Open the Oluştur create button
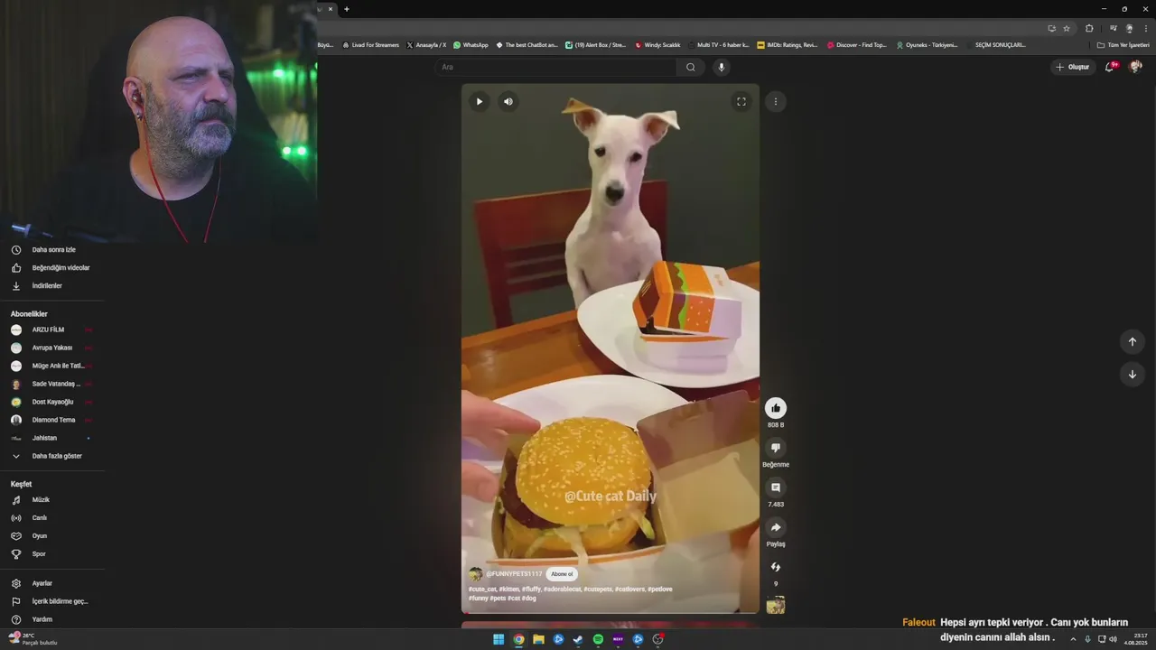The image size is (1156, 650). (x=1073, y=67)
